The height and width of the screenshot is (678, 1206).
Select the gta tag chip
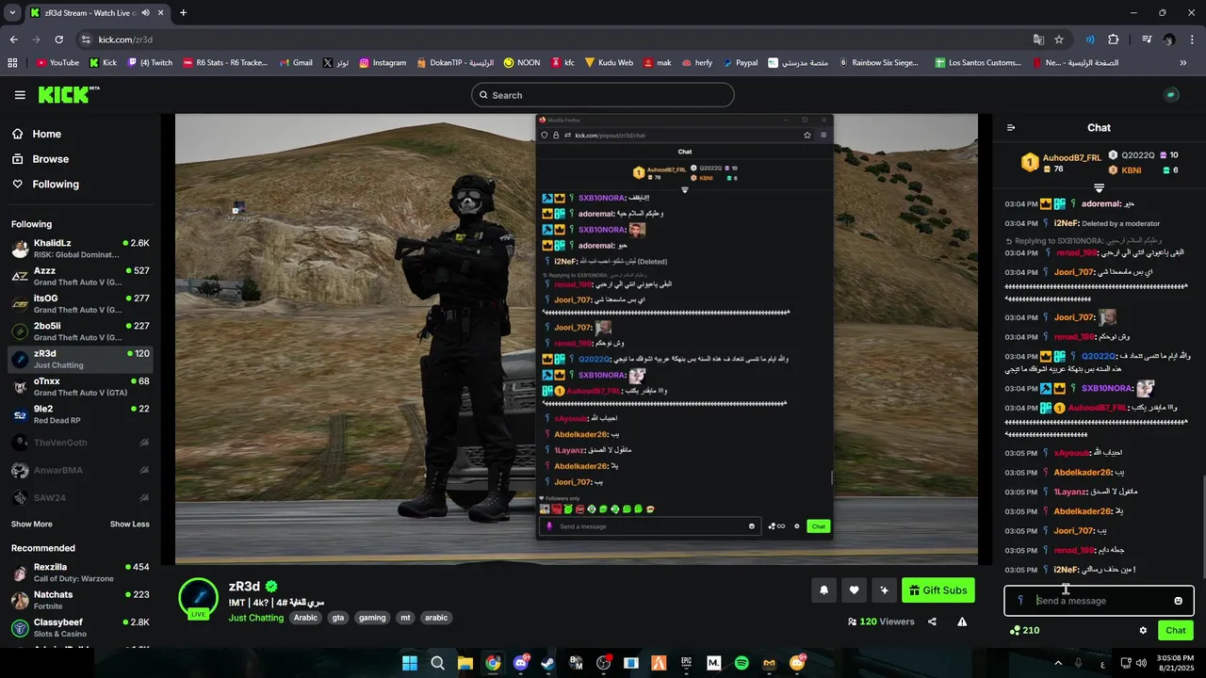tap(337, 618)
